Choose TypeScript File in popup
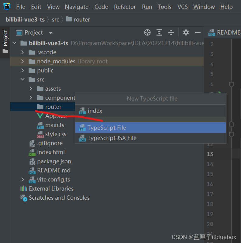 point(150,127)
